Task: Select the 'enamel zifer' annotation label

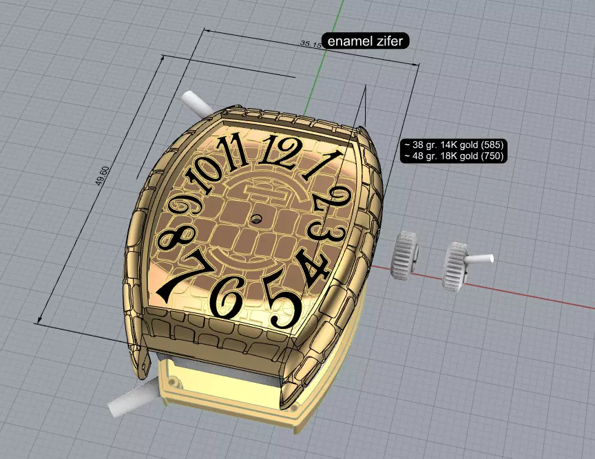Action: coord(366,41)
